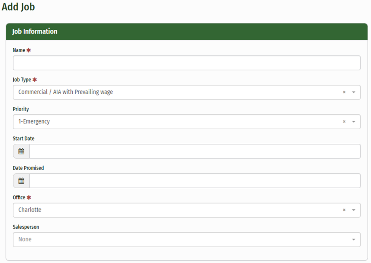Click the Job Information panel header
The height and width of the screenshot is (263, 371).
(35, 32)
